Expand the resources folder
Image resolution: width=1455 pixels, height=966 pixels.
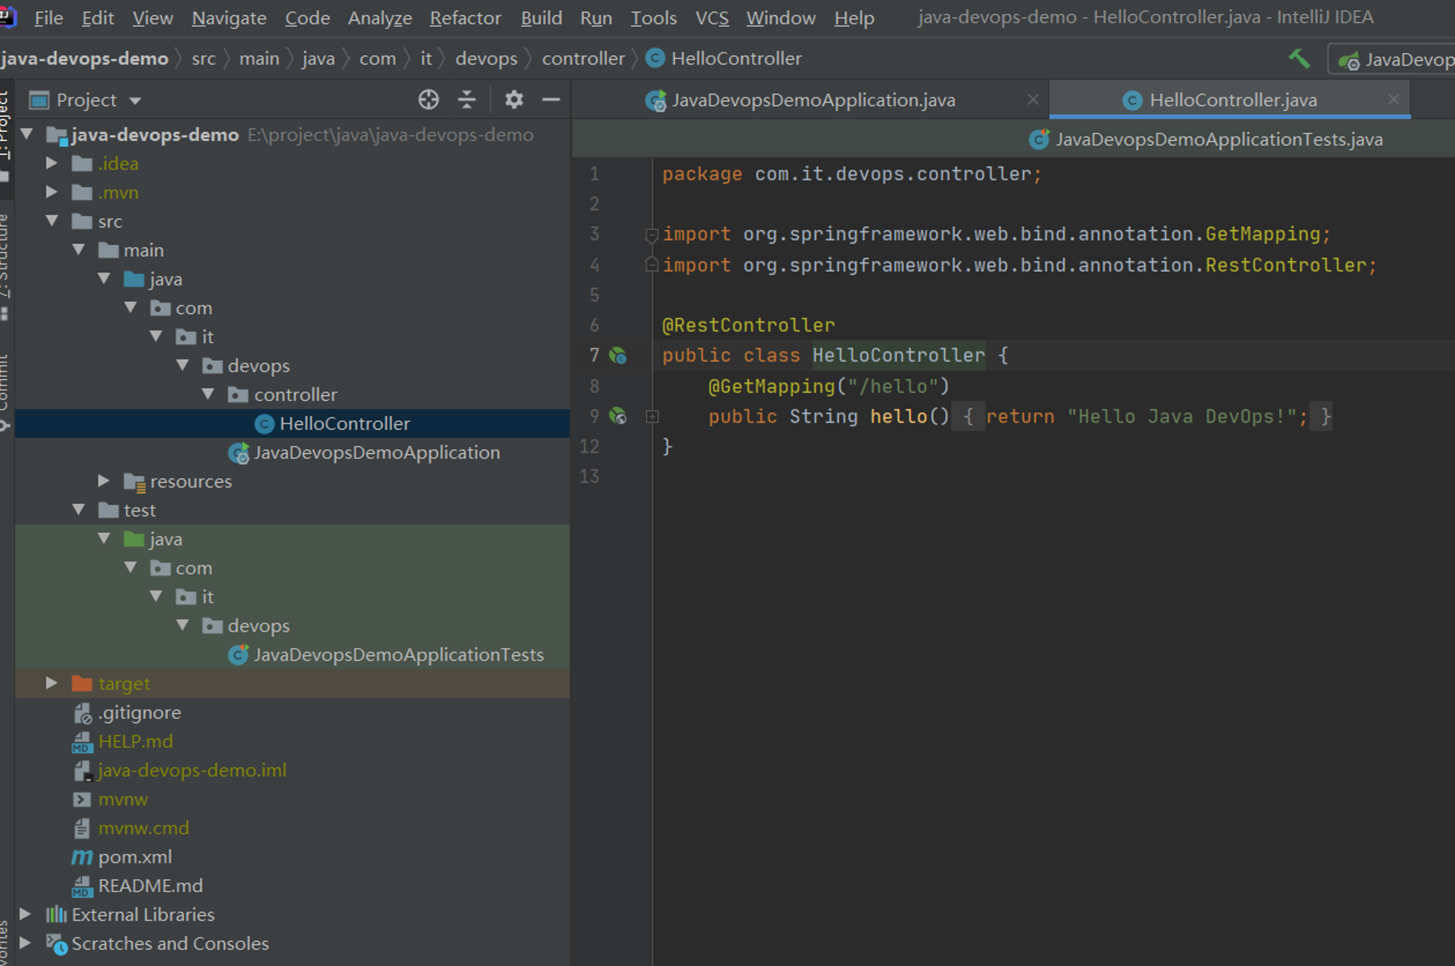(103, 481)
